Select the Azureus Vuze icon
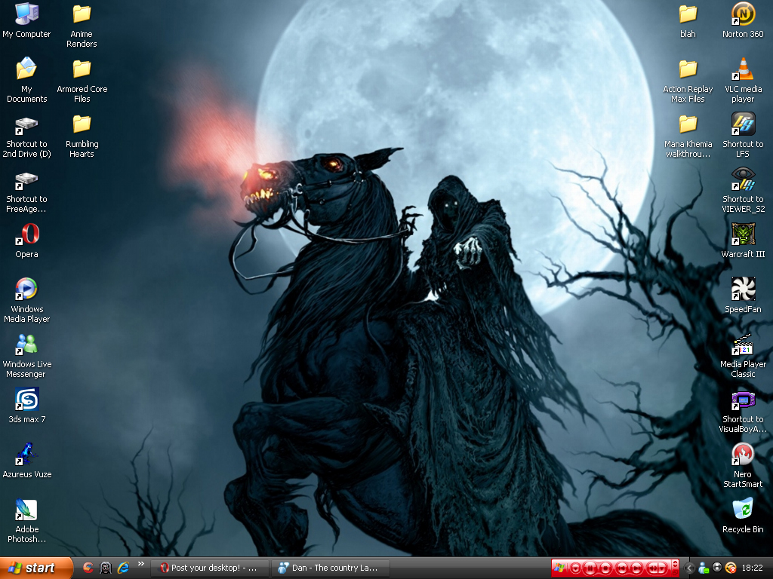Viewport: 773px width, 579px height. [26, 461]
